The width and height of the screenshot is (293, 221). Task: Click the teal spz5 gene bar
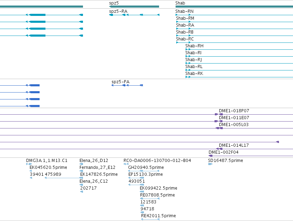(x=134, y=7)
